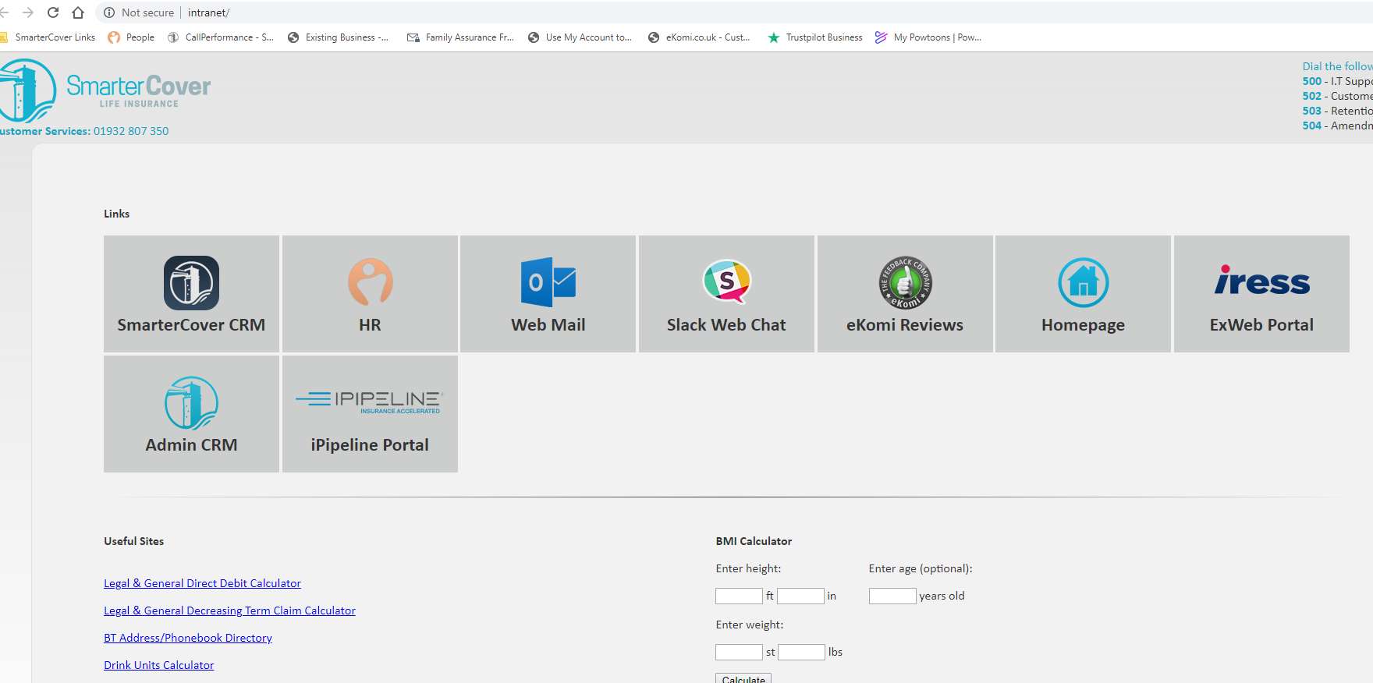Click the age years old input field
Screen dimensions: 1373x683
click(892, 596)
